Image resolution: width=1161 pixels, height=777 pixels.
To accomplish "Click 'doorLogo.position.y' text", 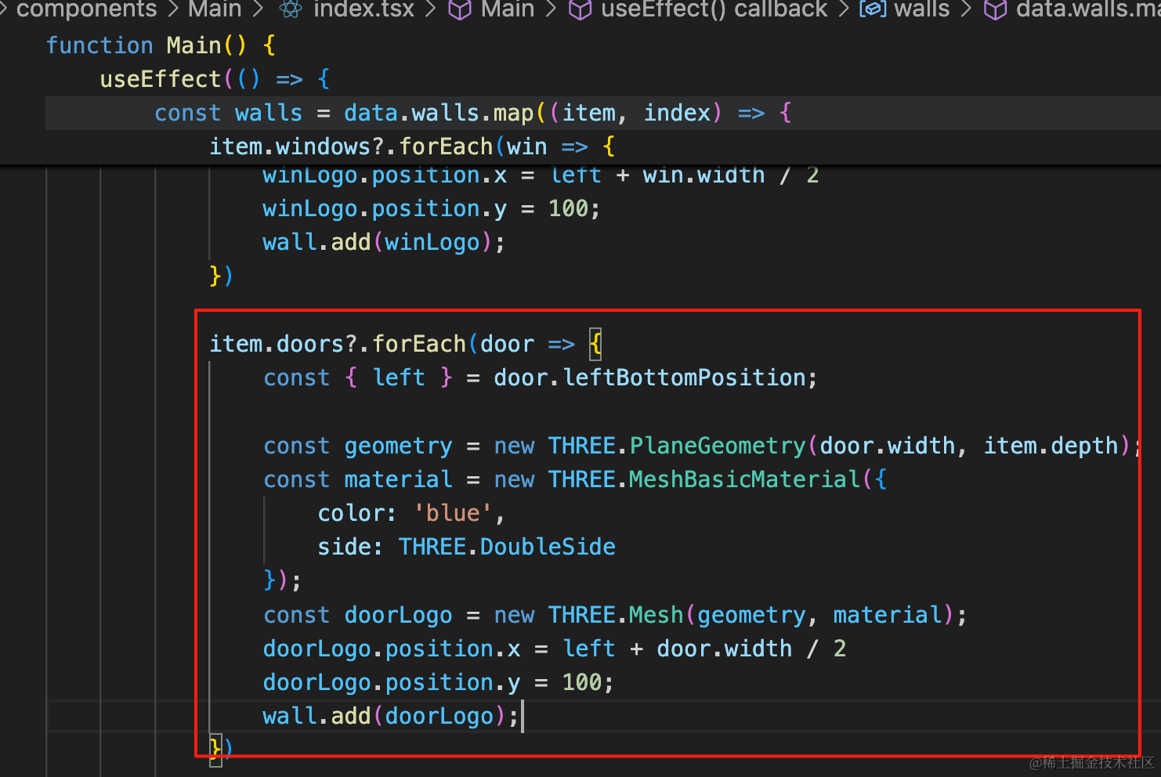I will pos(392,682).
